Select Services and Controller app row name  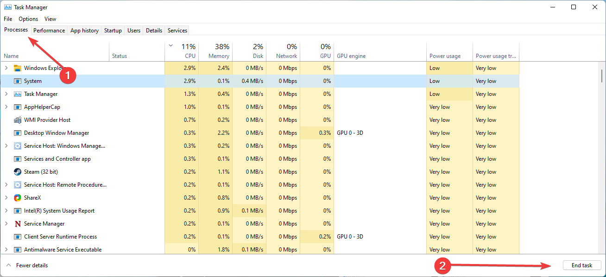click(57, 159)
